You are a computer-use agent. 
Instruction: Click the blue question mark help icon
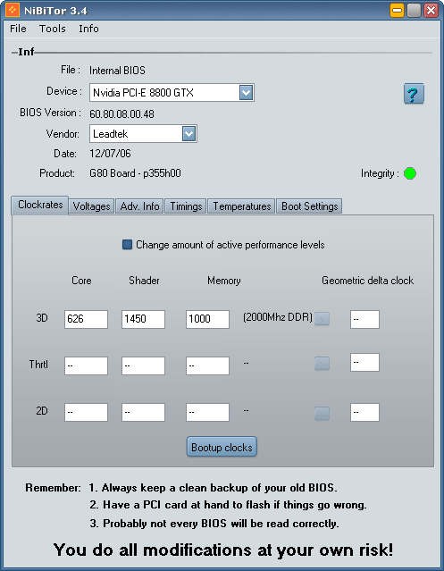(x=414, y=94)
